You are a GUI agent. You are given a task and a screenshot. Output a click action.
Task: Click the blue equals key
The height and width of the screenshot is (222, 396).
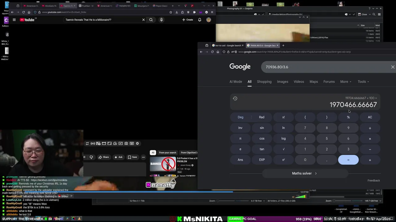(x=348, y=160)
